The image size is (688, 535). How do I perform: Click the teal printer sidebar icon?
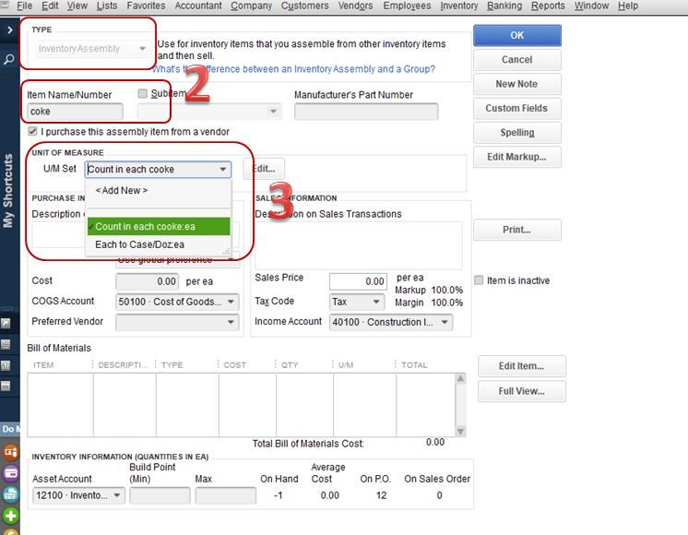(x=10, y=494)
